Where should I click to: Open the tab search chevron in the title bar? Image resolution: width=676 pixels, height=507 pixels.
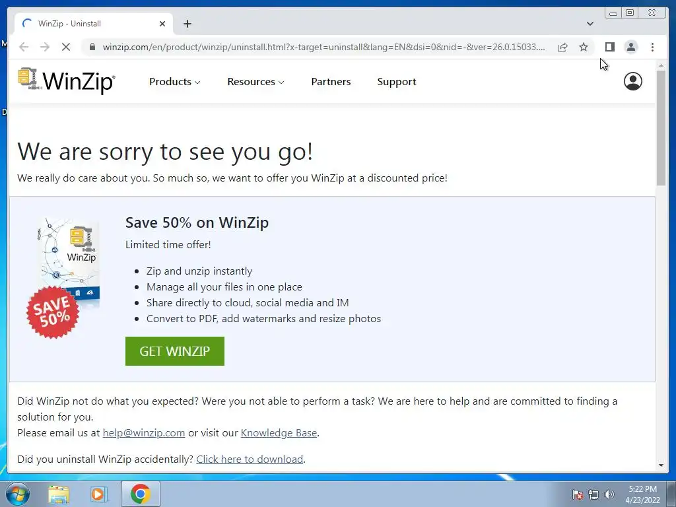pyautogui.click(x=590, y=24)
